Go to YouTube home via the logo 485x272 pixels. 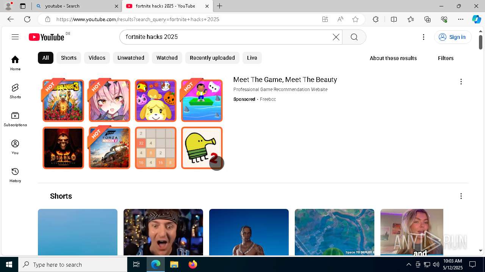(47, 37)
